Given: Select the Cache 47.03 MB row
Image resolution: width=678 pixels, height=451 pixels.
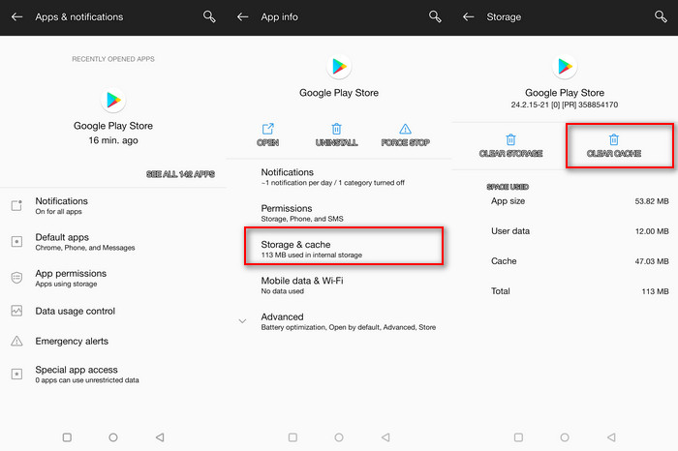Looking at the screenshot, I should (579, 261).
